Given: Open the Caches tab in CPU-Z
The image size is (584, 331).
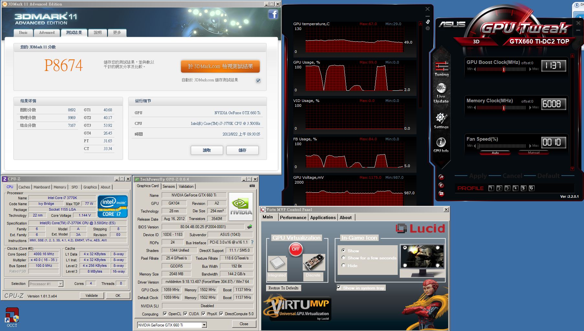Looking at the screenshot, I should (x=24, y=187).
